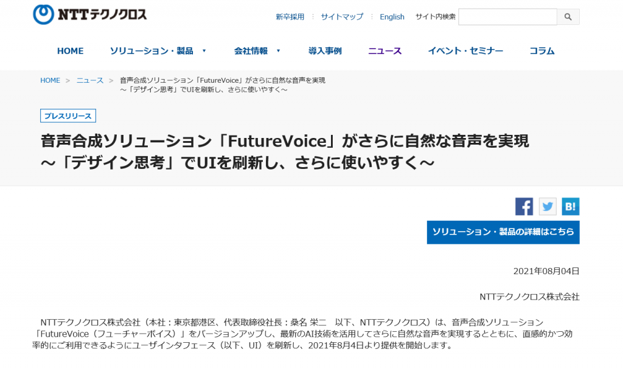Share article on Twitter
Image resolution: width=623 pixels, height=375 pixels.
pyautogui.click(x=548, y=207)
